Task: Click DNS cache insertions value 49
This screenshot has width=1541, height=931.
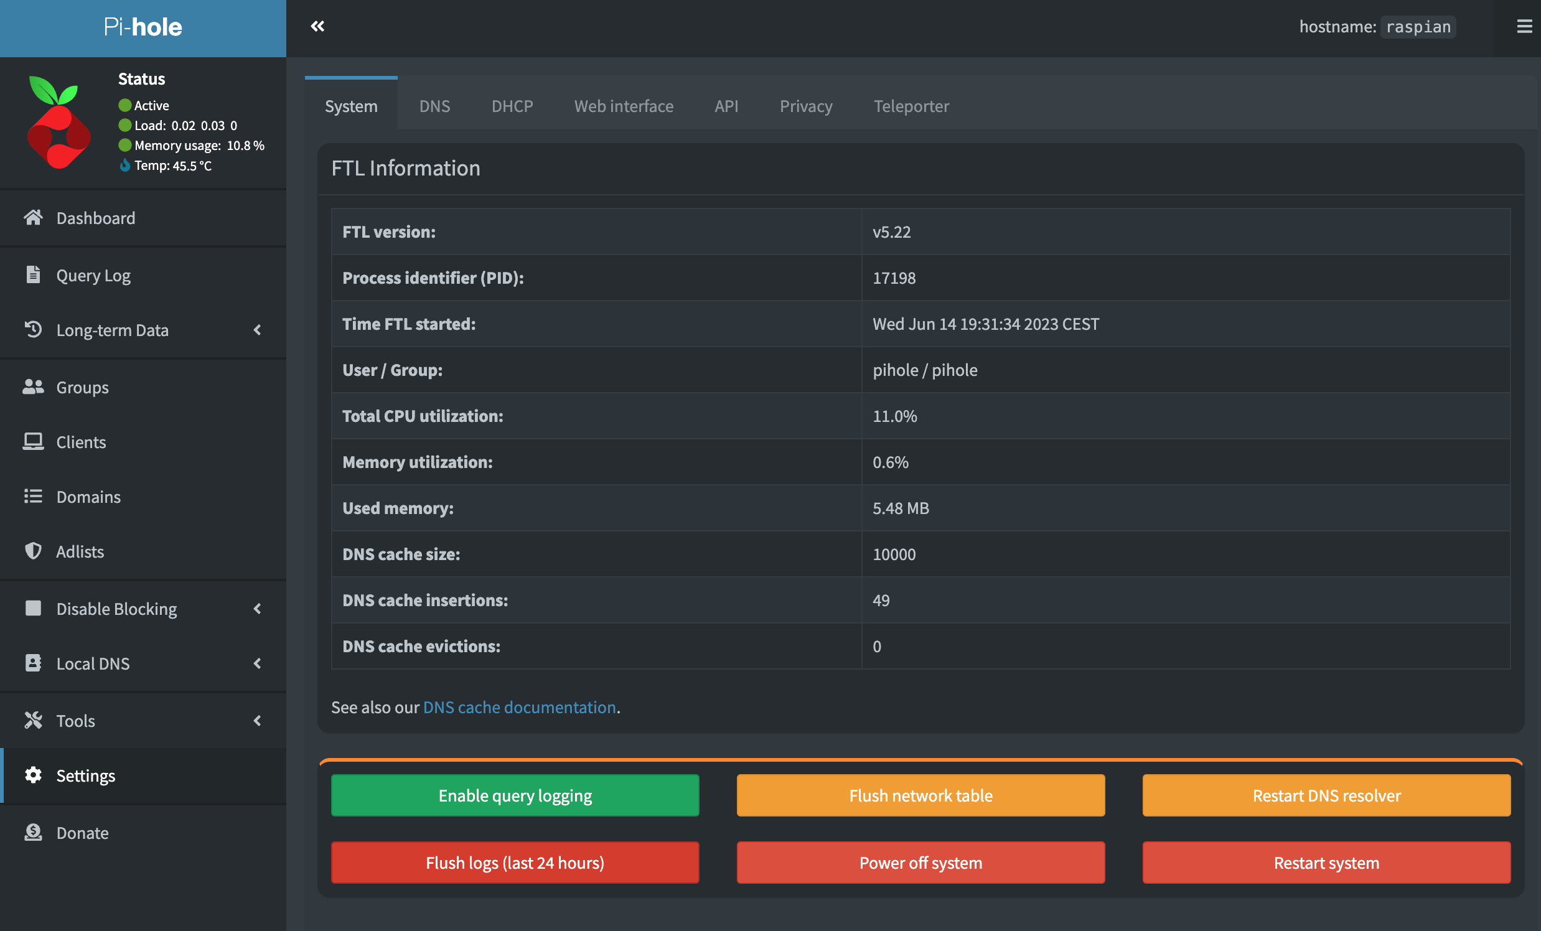Action: (x=881, y=600)
